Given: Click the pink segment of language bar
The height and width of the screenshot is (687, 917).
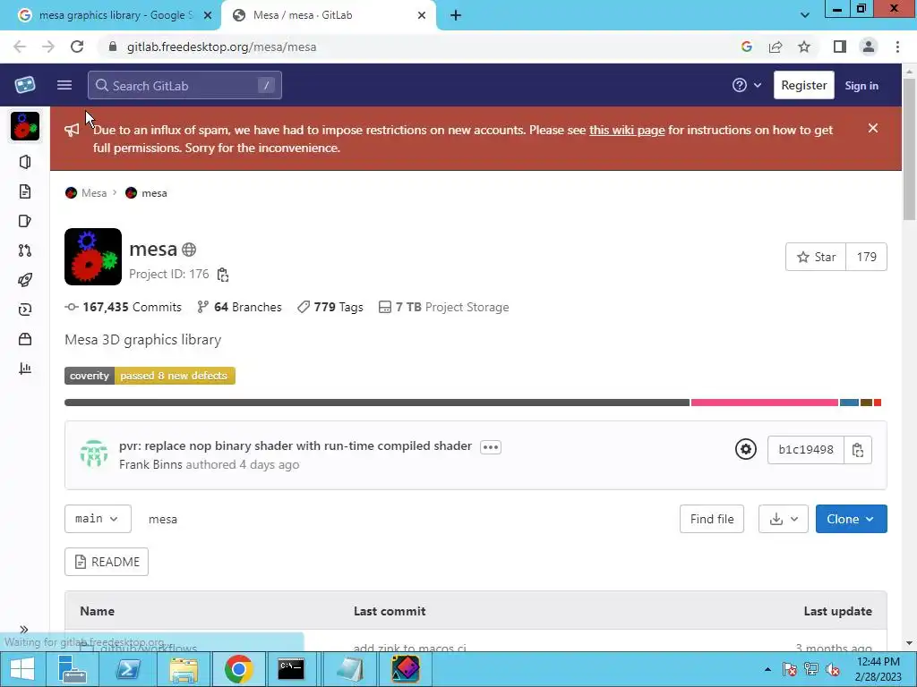Looking at the screenshot, I should coord(765,403).
